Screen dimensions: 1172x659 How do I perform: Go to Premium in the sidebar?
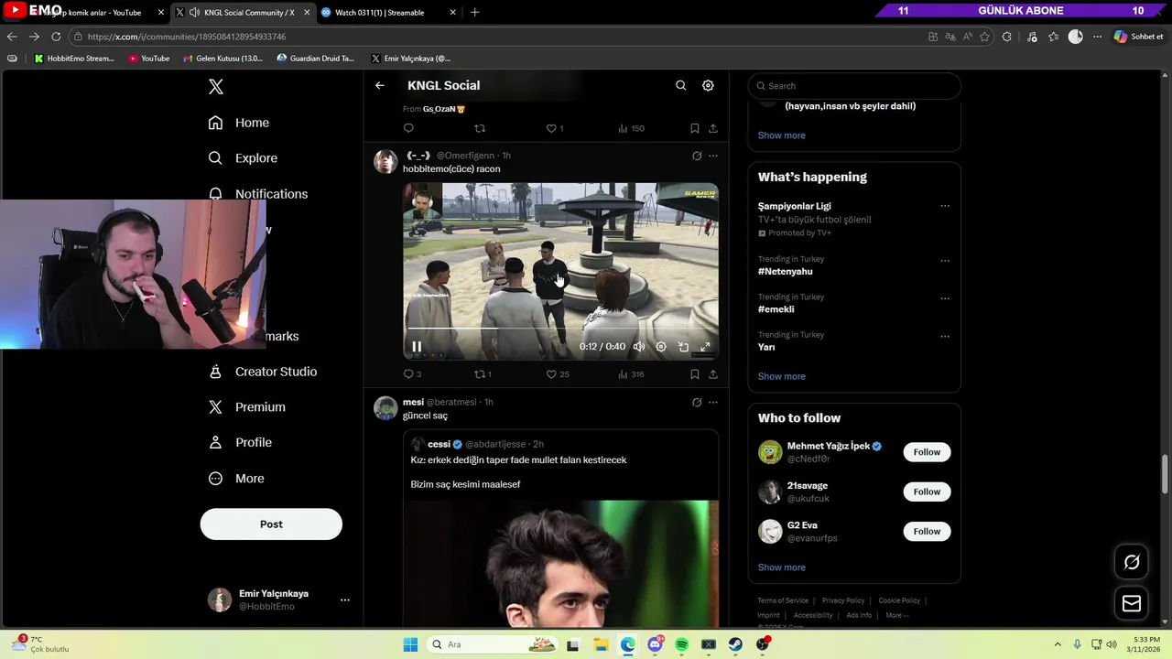pyautogui.click(x=247, y=407)
